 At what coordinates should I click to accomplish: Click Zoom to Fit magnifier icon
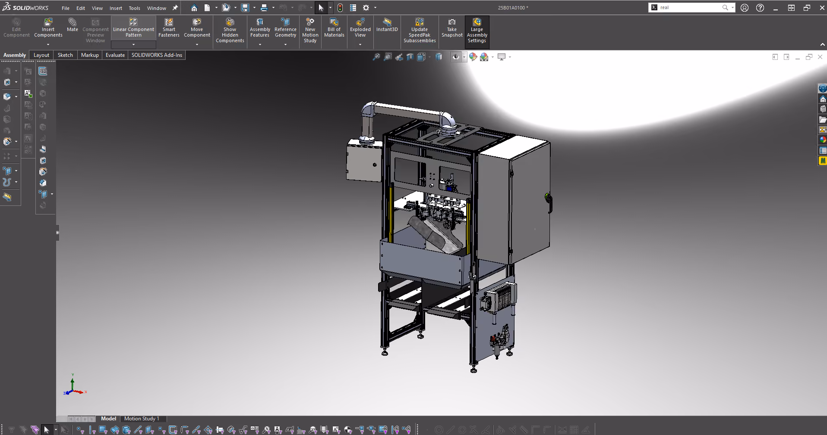click(x=376, y=57)
